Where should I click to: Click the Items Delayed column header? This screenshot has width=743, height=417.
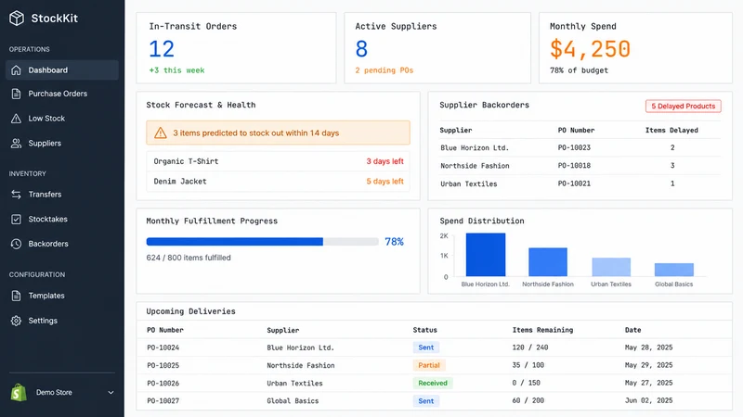tap(671, 130)
